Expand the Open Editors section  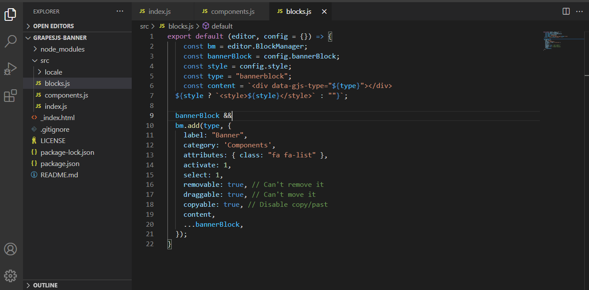click(x=77, y=26)
